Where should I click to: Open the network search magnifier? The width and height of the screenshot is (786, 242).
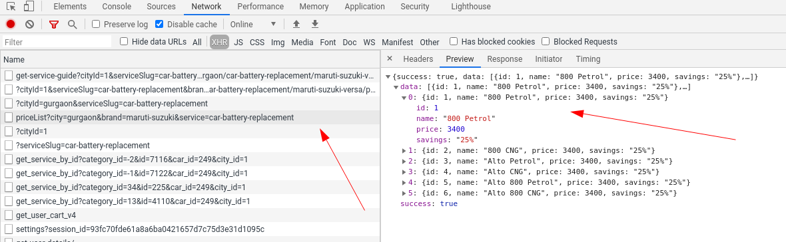pyautogui.click(x=73, y=24)
